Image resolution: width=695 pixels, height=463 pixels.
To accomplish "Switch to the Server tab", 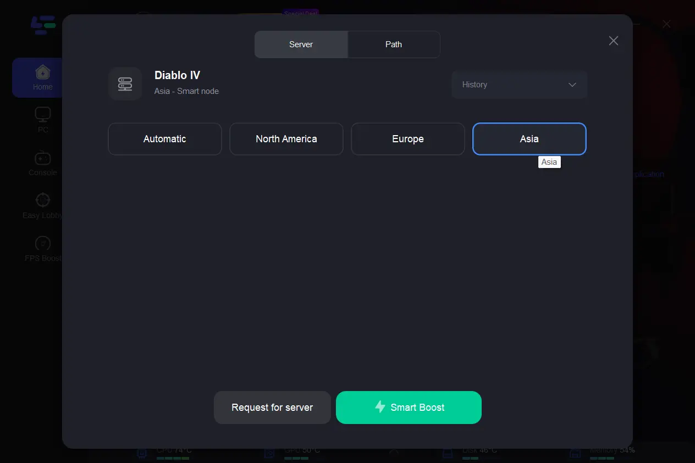I will tap(301, 44).
